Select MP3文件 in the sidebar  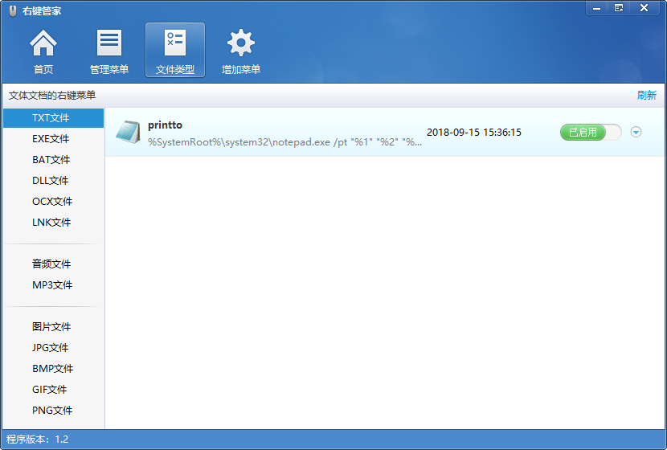click(x=51, y=285)
